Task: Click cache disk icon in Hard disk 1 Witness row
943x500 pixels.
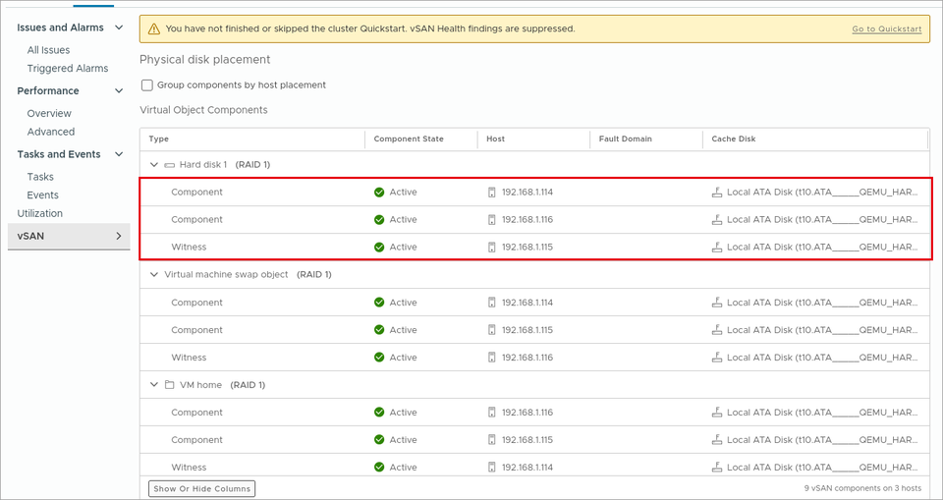Action: [x=717, y=248]
